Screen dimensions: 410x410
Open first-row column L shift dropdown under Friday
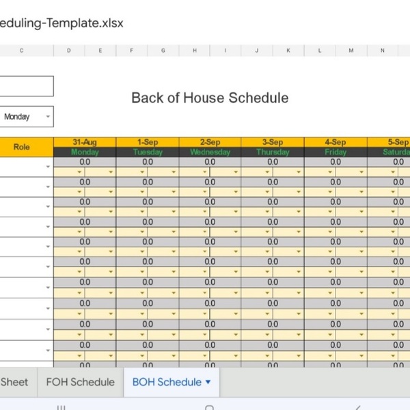pyautogui.click(x=330, y=172)
